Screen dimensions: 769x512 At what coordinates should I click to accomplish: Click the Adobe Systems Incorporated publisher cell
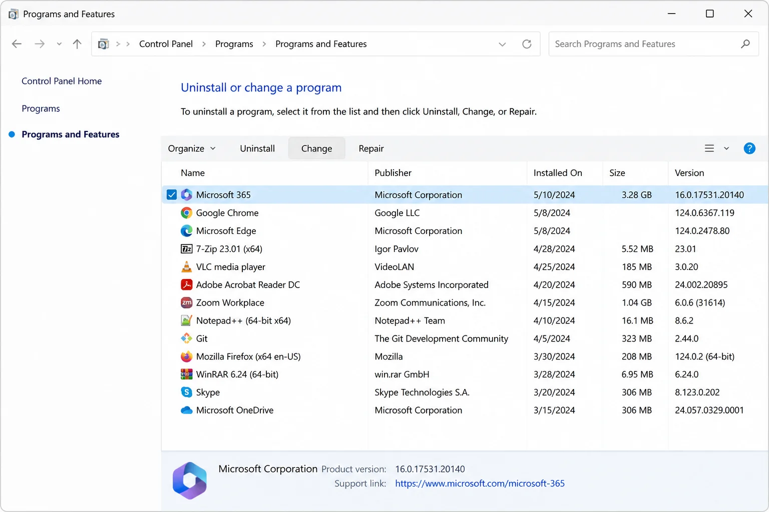click(432, 284)
